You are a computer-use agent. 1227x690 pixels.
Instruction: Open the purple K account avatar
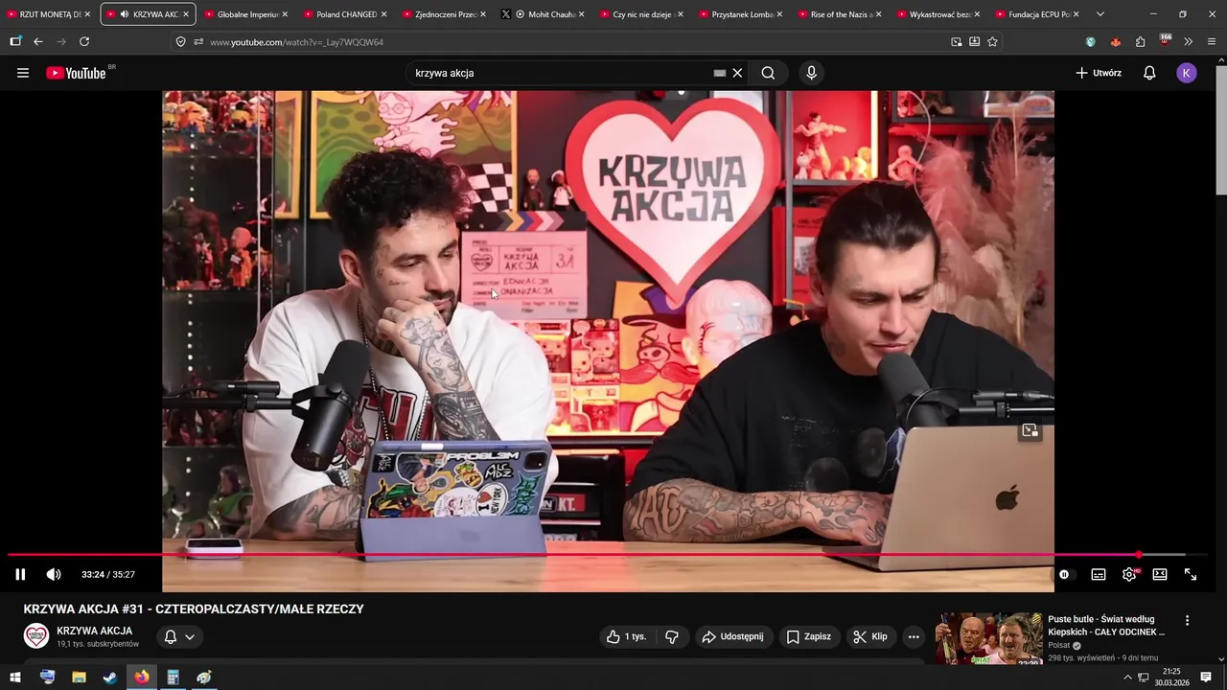point(1187,73)
